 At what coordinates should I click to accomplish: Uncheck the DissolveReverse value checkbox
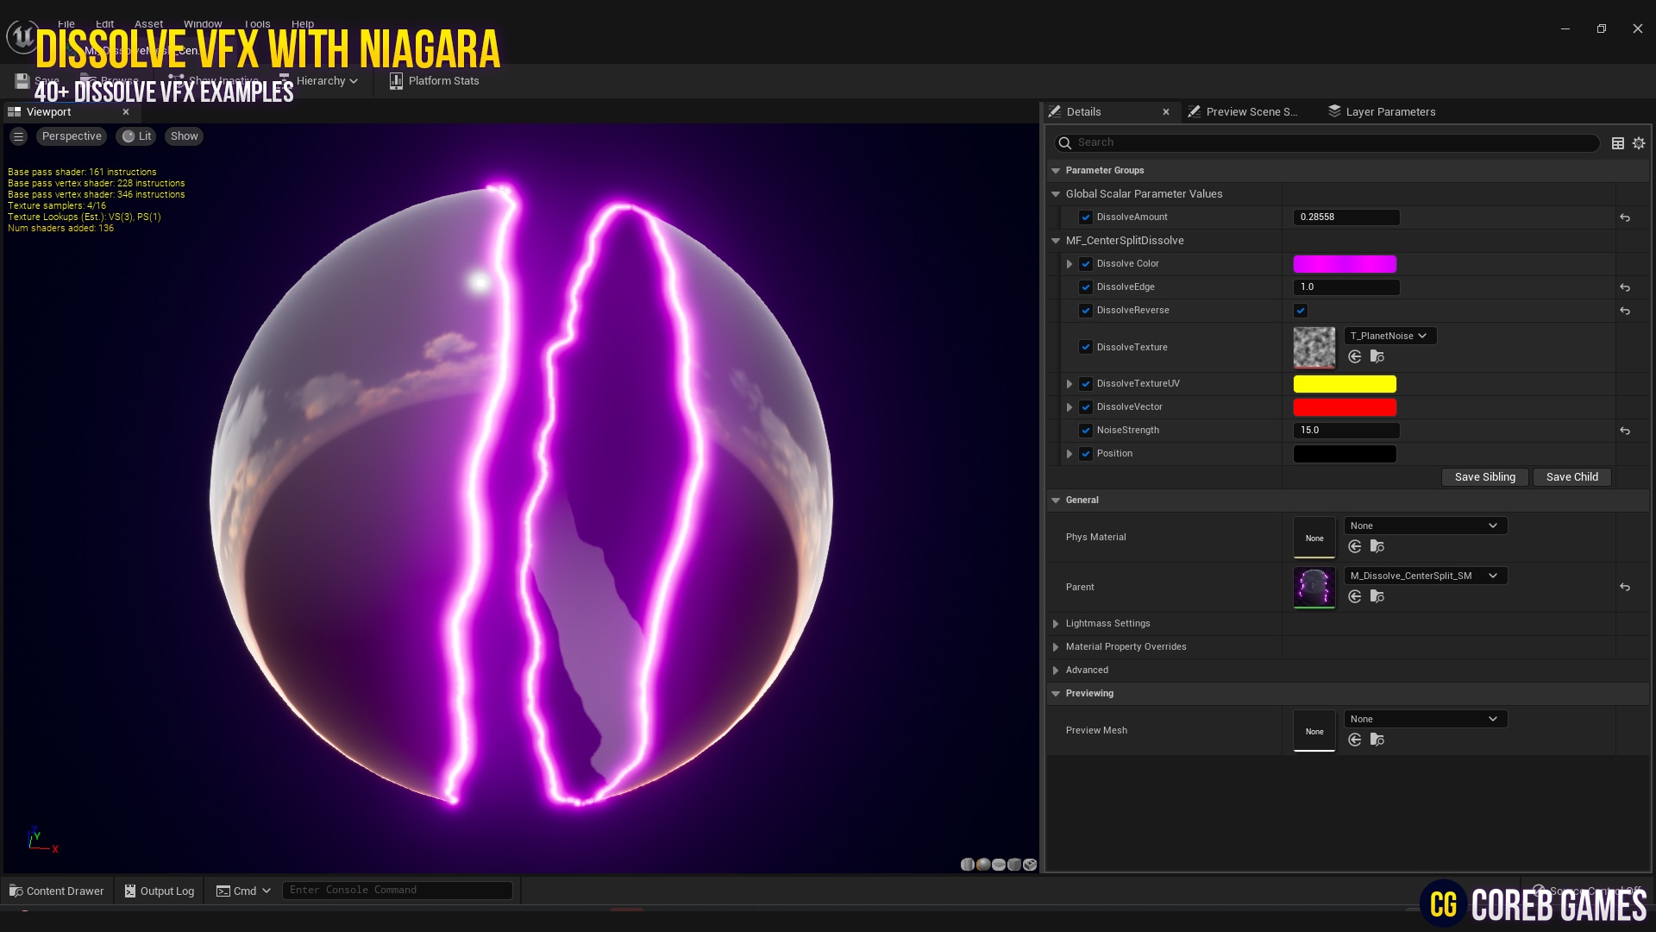click(x=1301, y=311)
